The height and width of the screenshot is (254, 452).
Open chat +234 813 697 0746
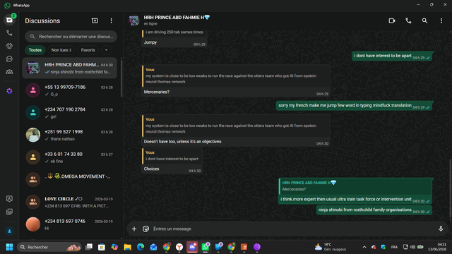[69, 224]
